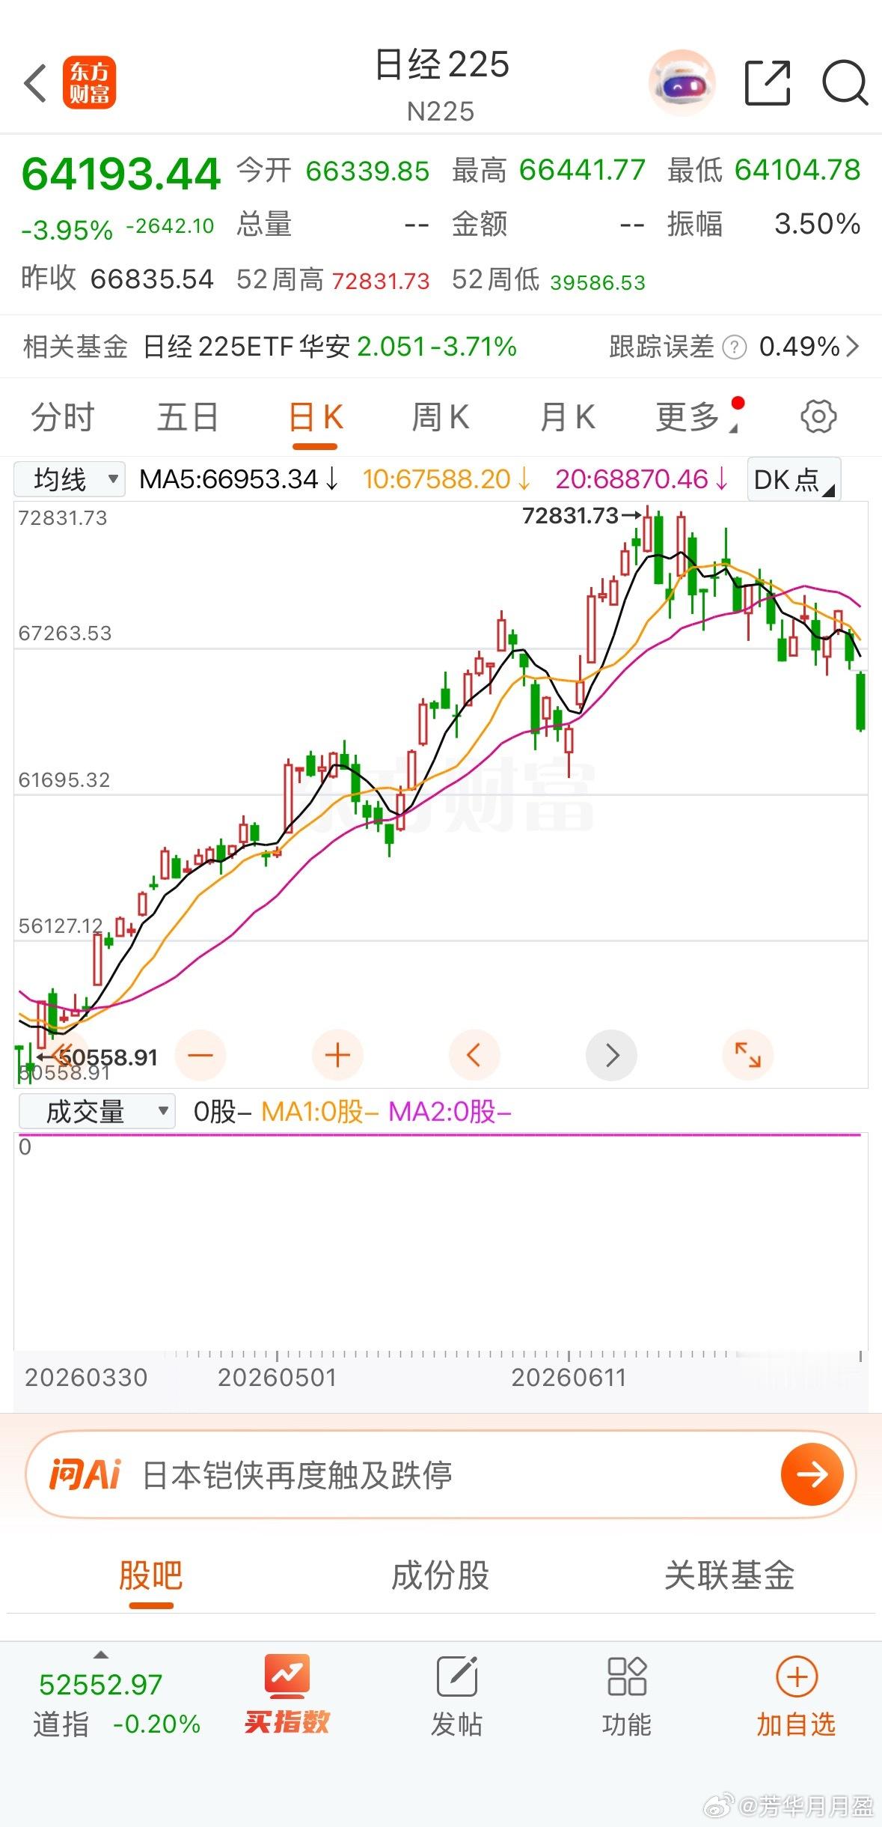Select the 分时 chart tab

[63, 417]
